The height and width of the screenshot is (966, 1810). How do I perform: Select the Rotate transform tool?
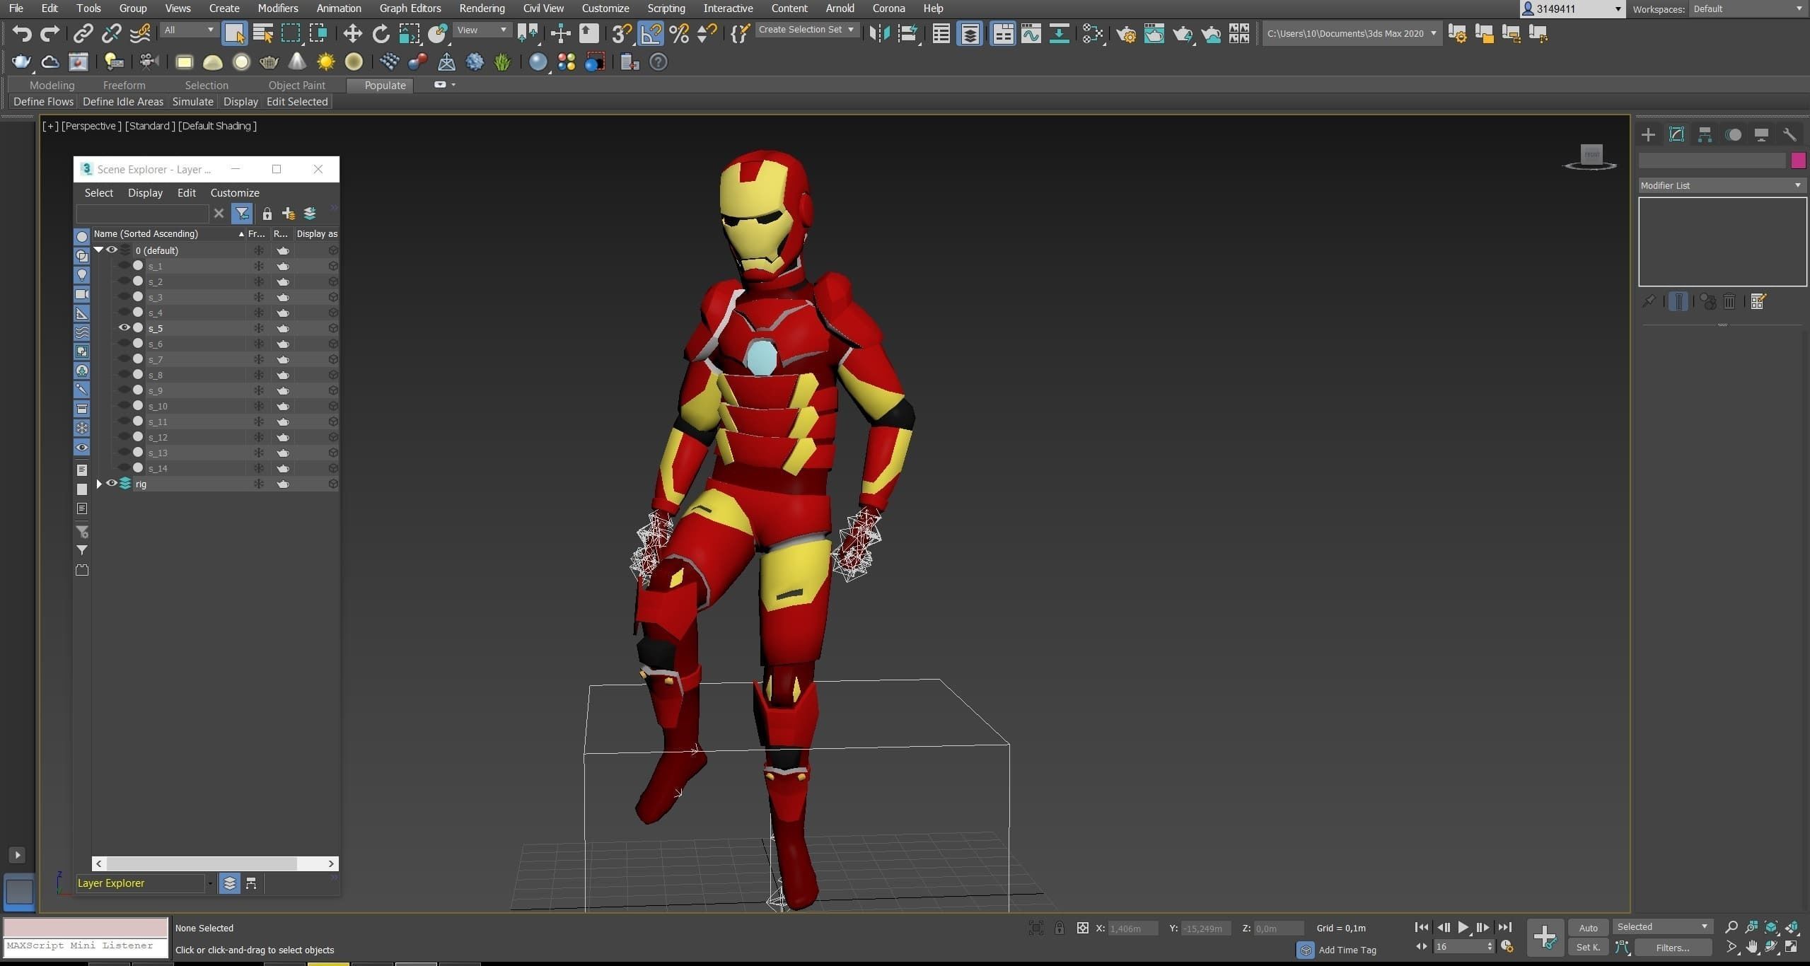click(x=381, y=33)
